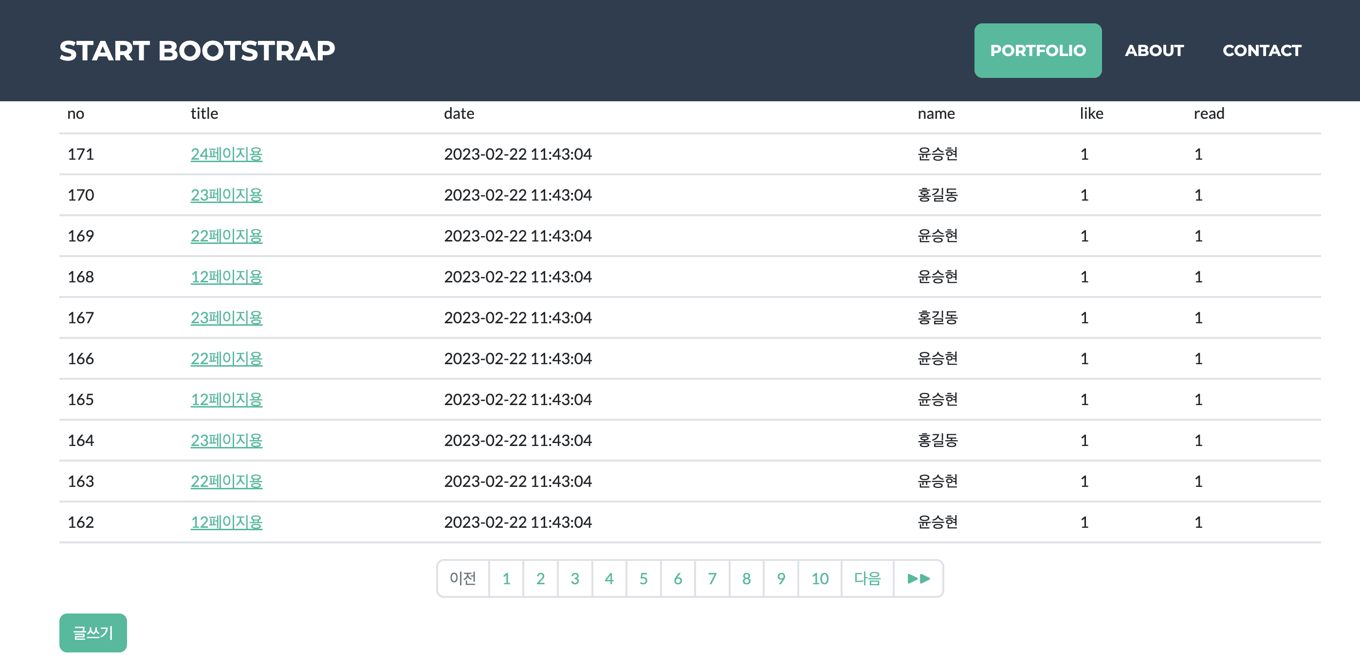Screen dimensions: 1360x669
Task: Click row number 162 cell
Action: click(81, 522)
